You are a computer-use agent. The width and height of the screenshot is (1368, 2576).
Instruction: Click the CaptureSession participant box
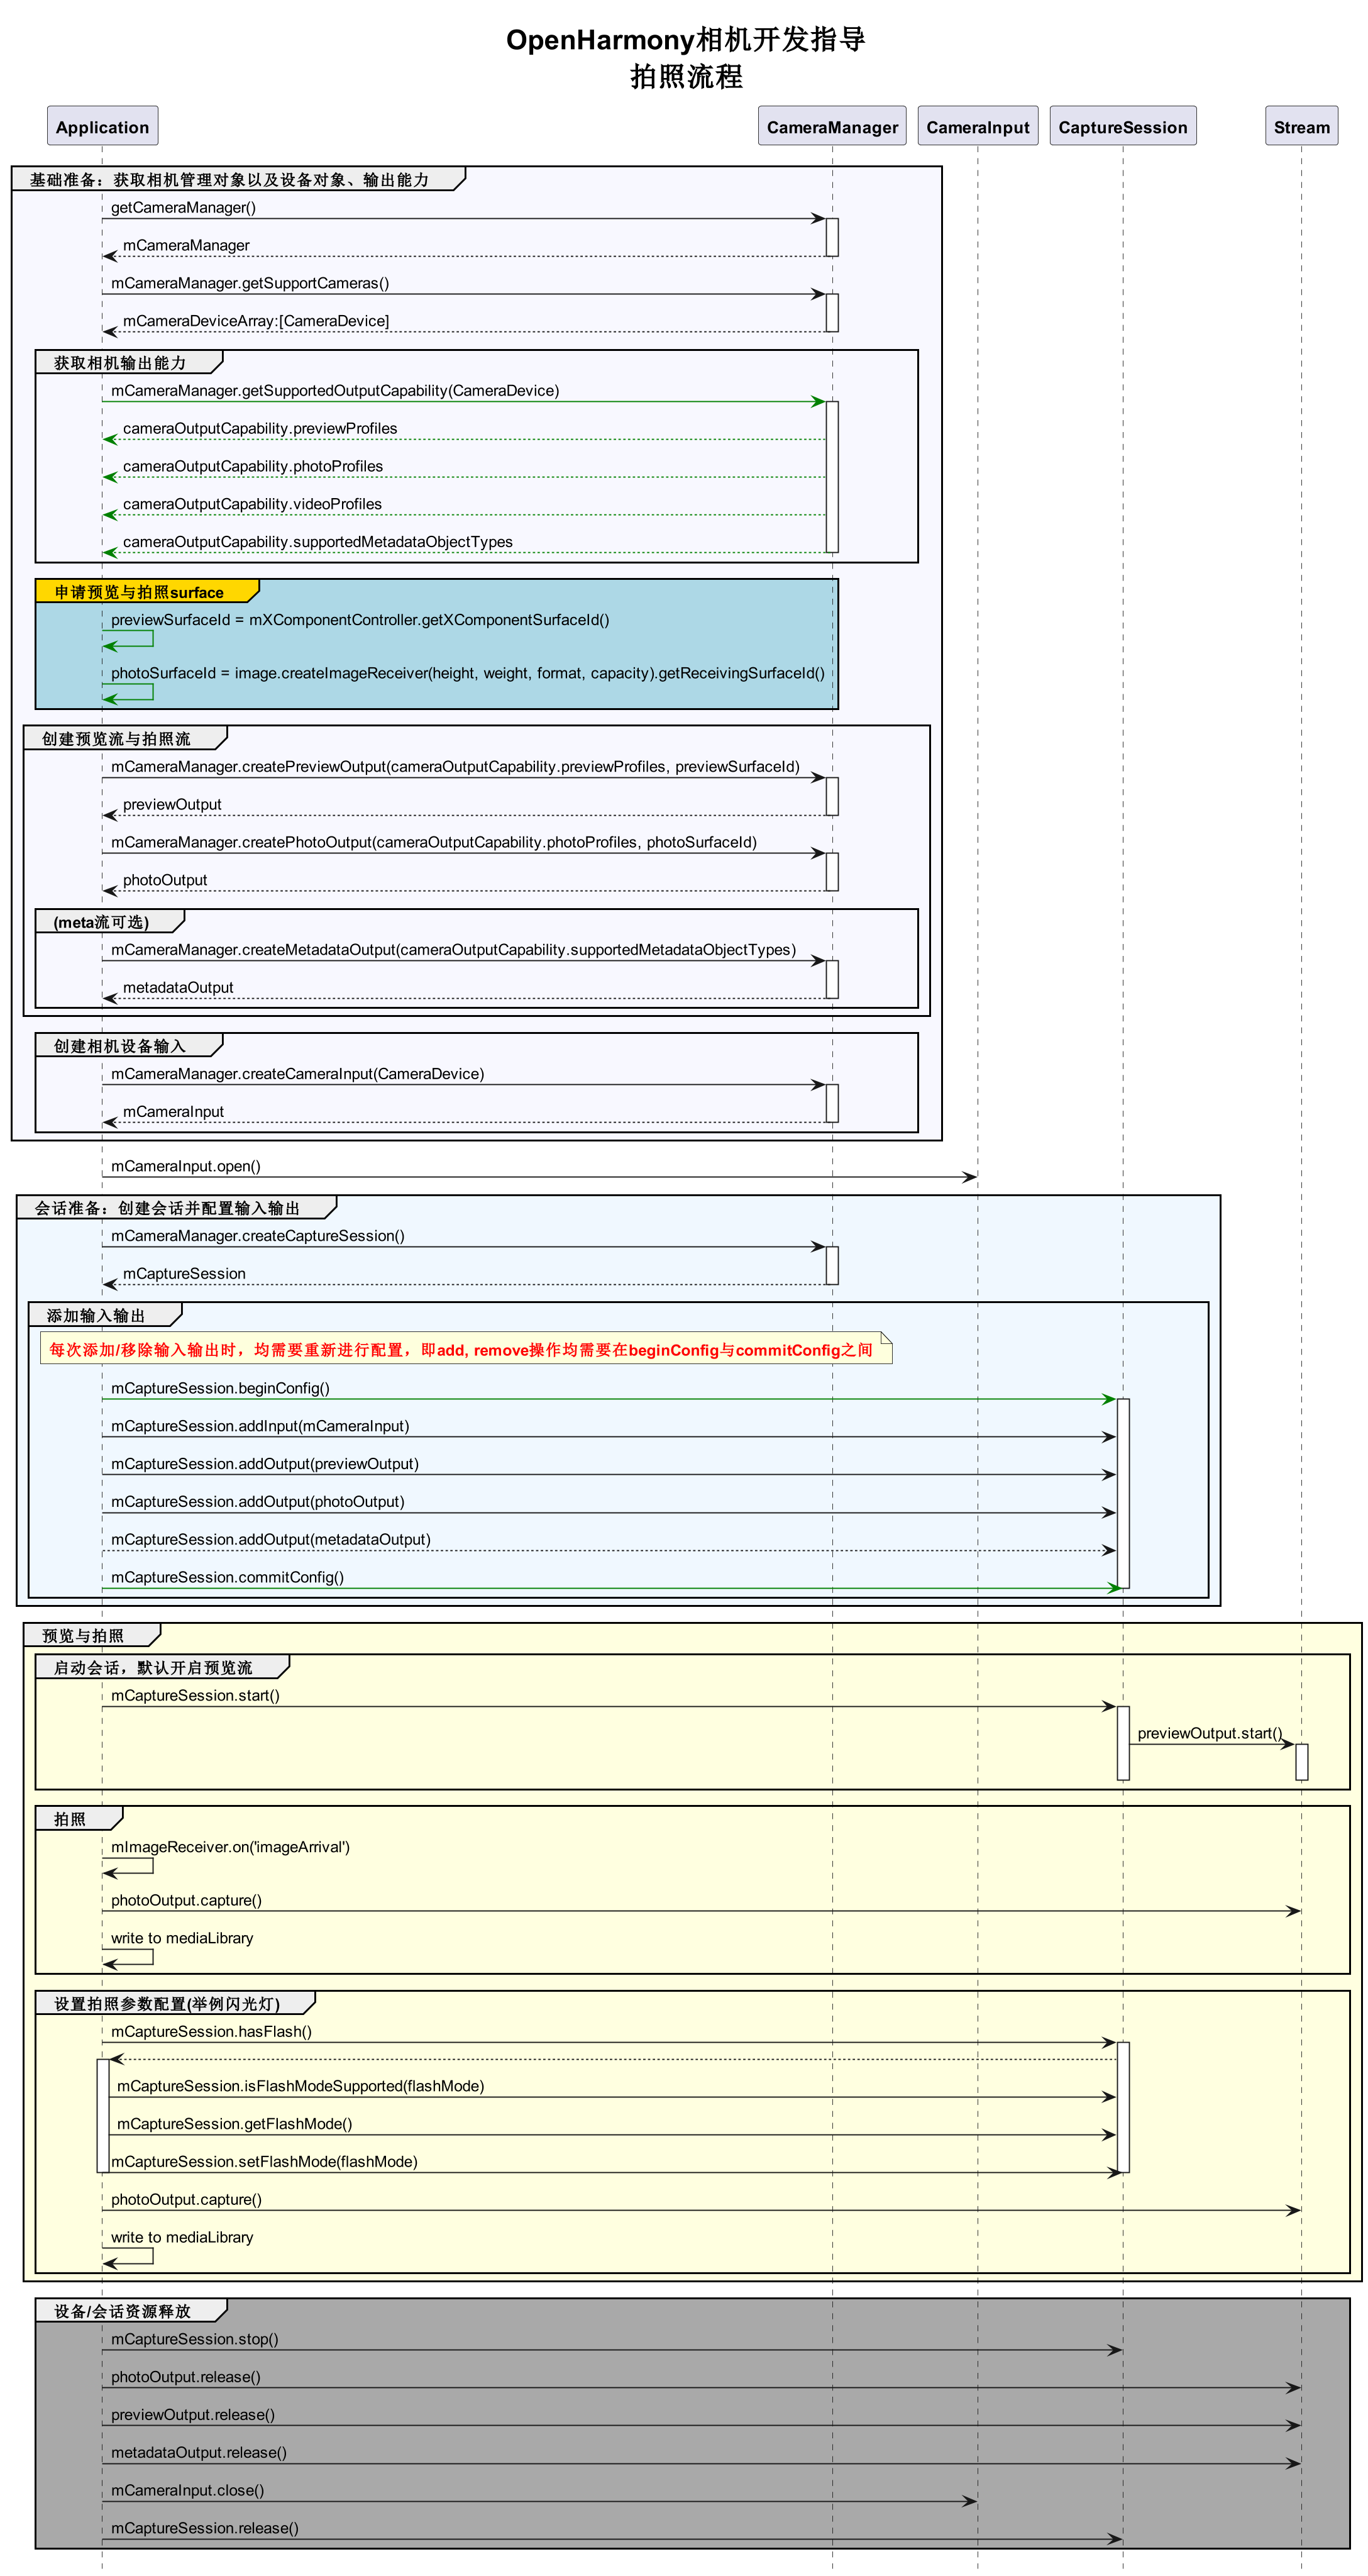pos(1123,126)
